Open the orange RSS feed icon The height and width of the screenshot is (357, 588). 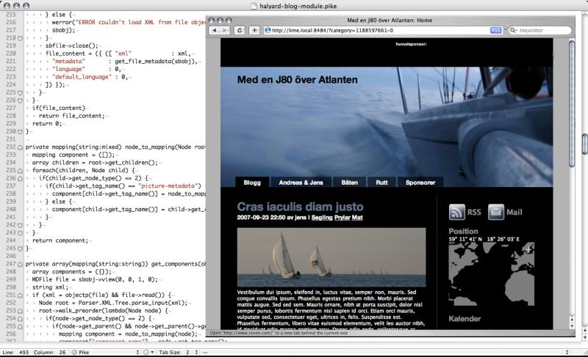pyautogui.click(x=456, y=212)
